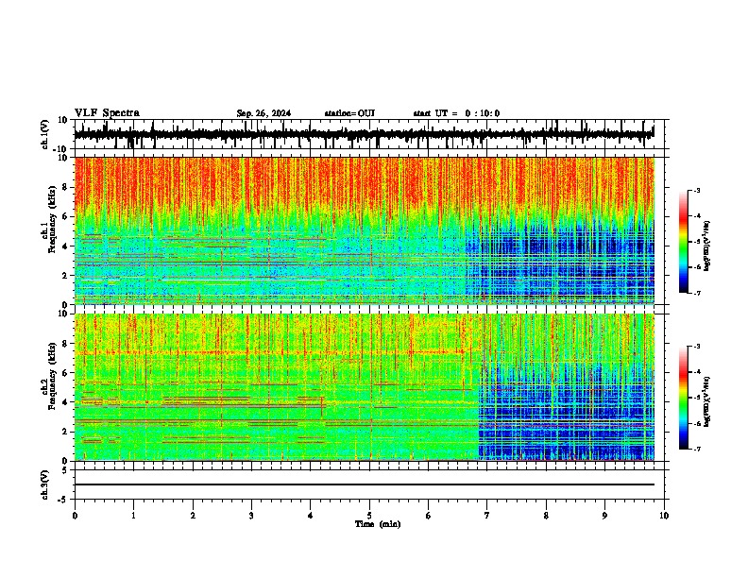Click the ch.1 'Frequency (kHz)' axis label
This screenshot has height=578, width=748.
(x=52, y=220)
